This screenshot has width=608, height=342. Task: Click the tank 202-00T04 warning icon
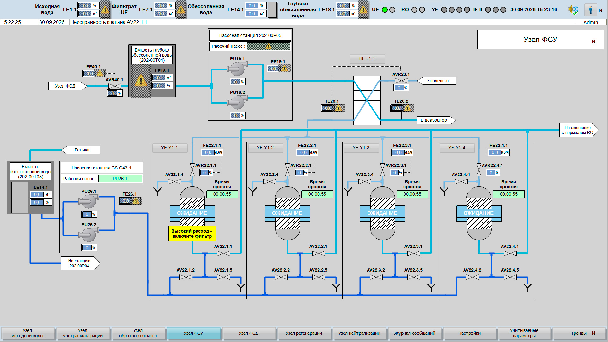(141, 81)
